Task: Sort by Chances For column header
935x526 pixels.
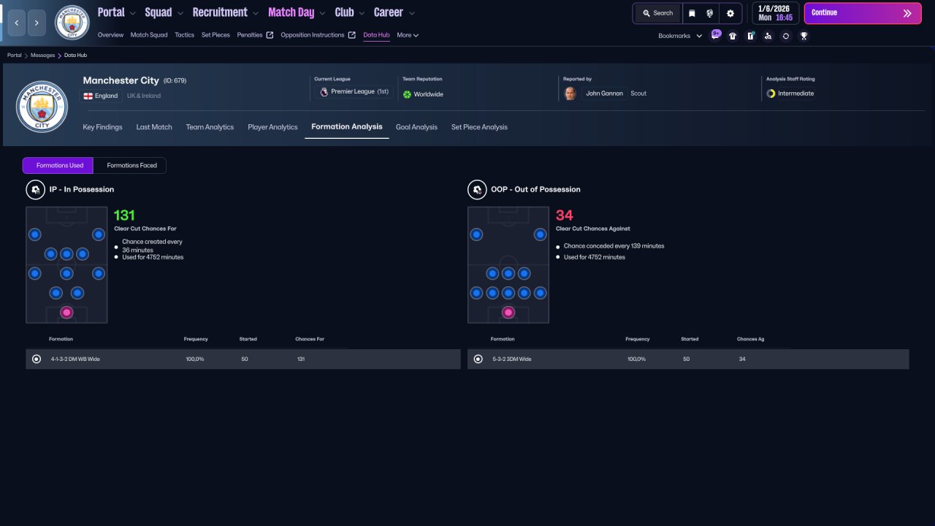Action: click(310, 339)
